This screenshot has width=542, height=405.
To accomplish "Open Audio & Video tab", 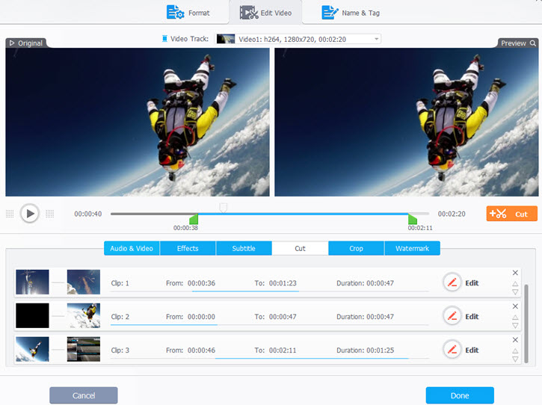I will click(x=132, y=249).
